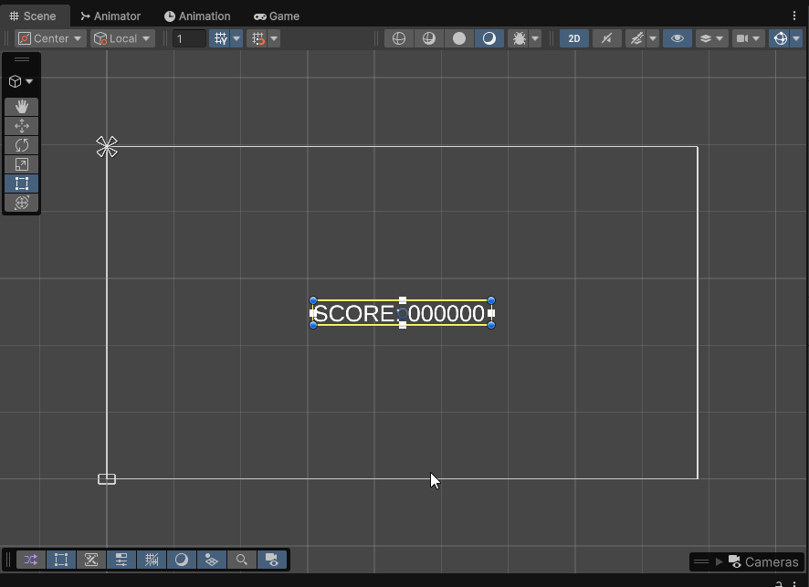Open the Center pivot mode dropdown
This screenshot has width=809, height=587.
pyautogui.click(x=50, y=38)
